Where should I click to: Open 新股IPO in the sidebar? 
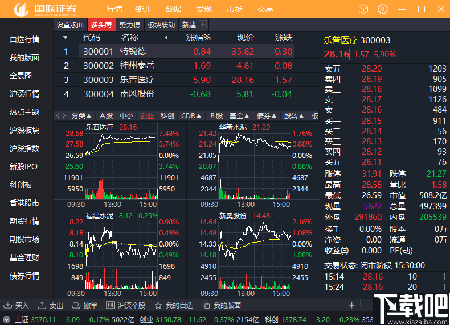click(23, 166)
